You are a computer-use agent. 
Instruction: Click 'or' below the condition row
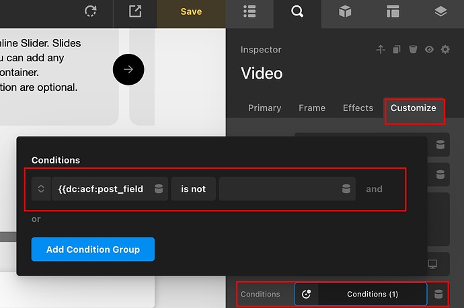click(36, 219)
